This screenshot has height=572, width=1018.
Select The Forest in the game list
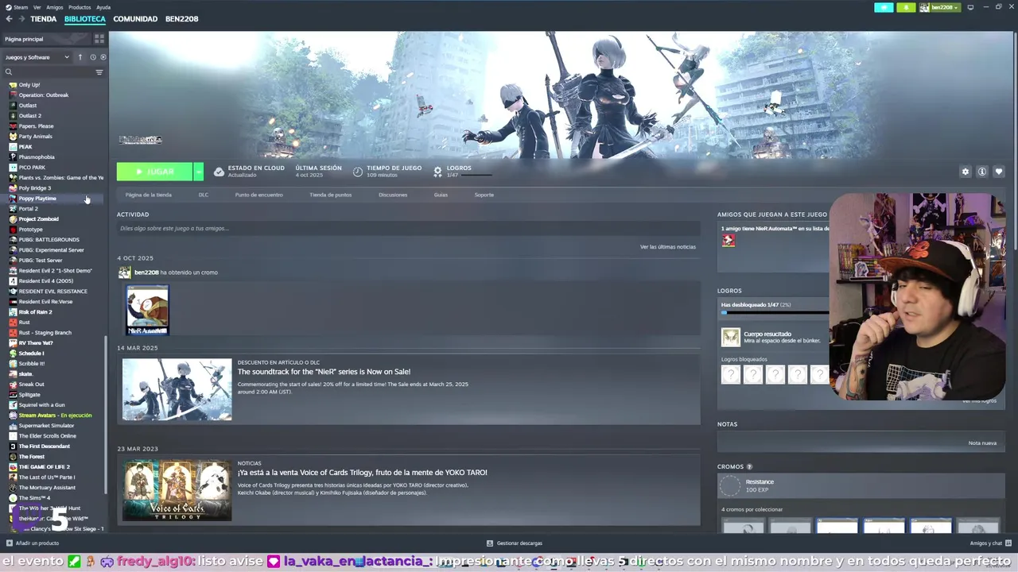coord(32,457)
